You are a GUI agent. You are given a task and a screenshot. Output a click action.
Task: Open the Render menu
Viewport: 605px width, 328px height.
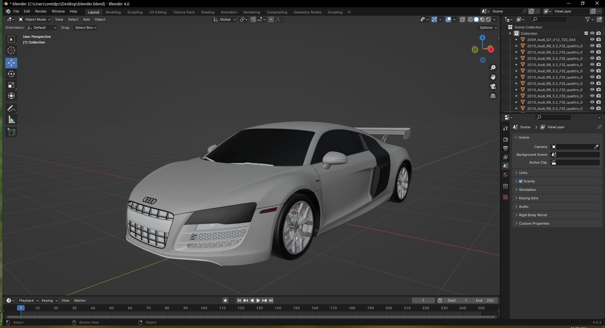tap(41, 11)
